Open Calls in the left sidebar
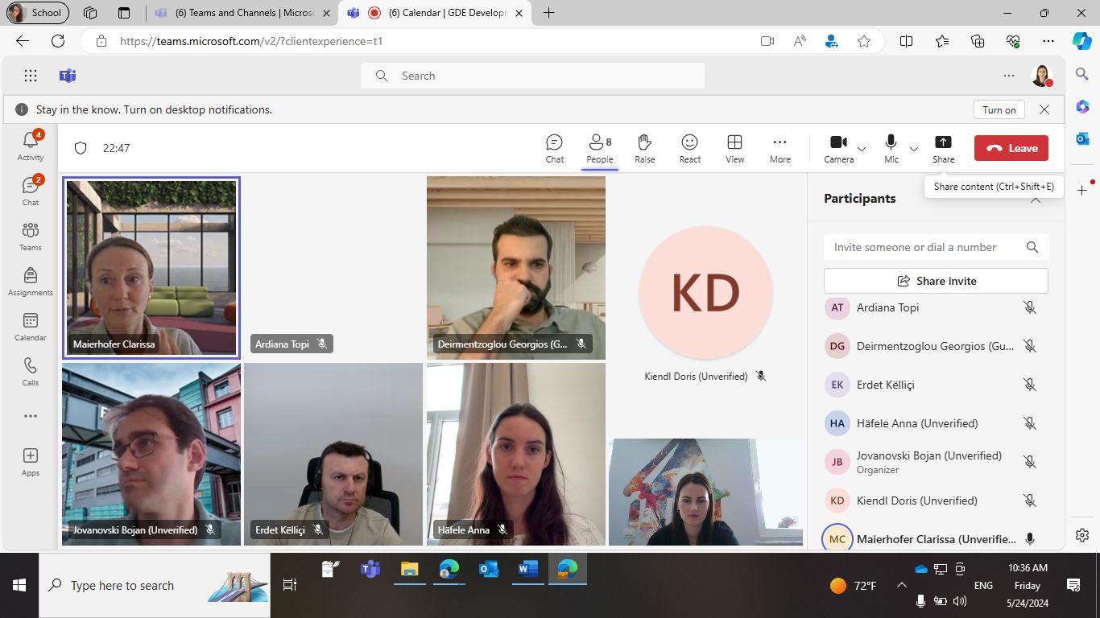Viewport: 1100px width, 618px height. click(31, 372)
